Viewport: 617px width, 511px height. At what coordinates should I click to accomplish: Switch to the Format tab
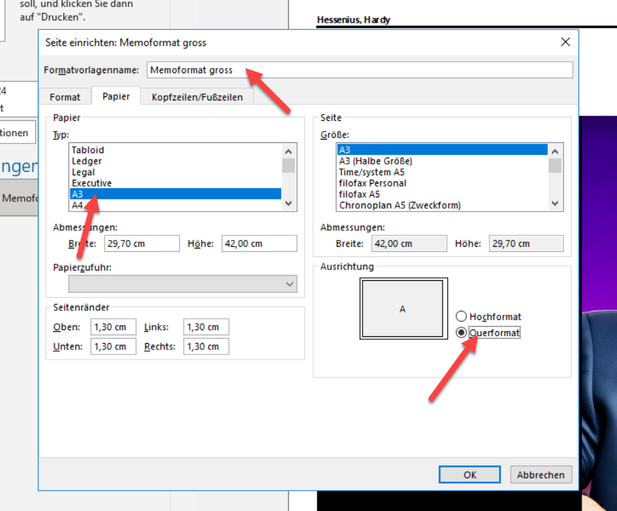tap(65, 96)
